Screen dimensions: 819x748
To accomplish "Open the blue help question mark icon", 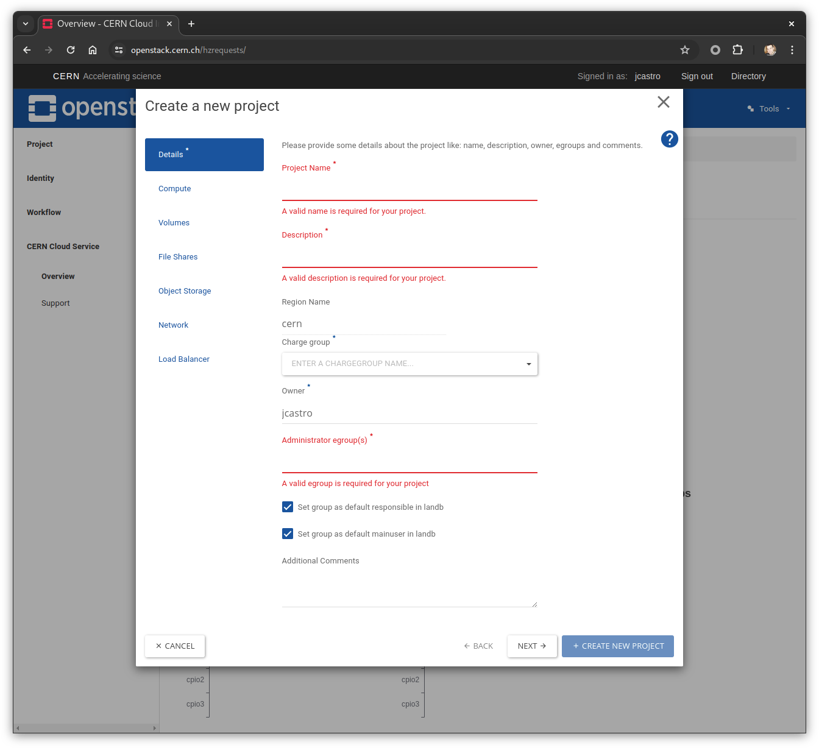I will (x=669, y=139).
